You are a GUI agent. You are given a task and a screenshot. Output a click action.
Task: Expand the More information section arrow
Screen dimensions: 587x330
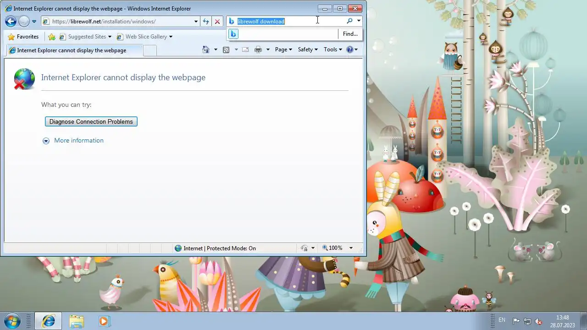[46, 141]
